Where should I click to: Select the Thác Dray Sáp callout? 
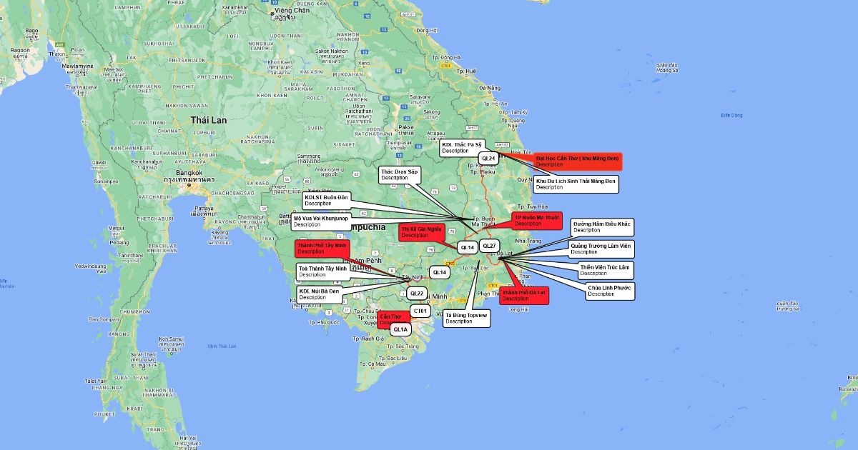(x=399, y=175)
